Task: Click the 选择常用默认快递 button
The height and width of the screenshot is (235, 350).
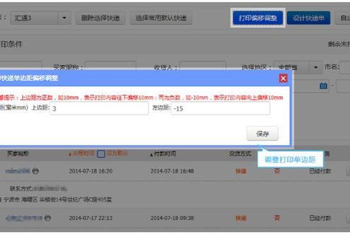Action: point(161,18)
